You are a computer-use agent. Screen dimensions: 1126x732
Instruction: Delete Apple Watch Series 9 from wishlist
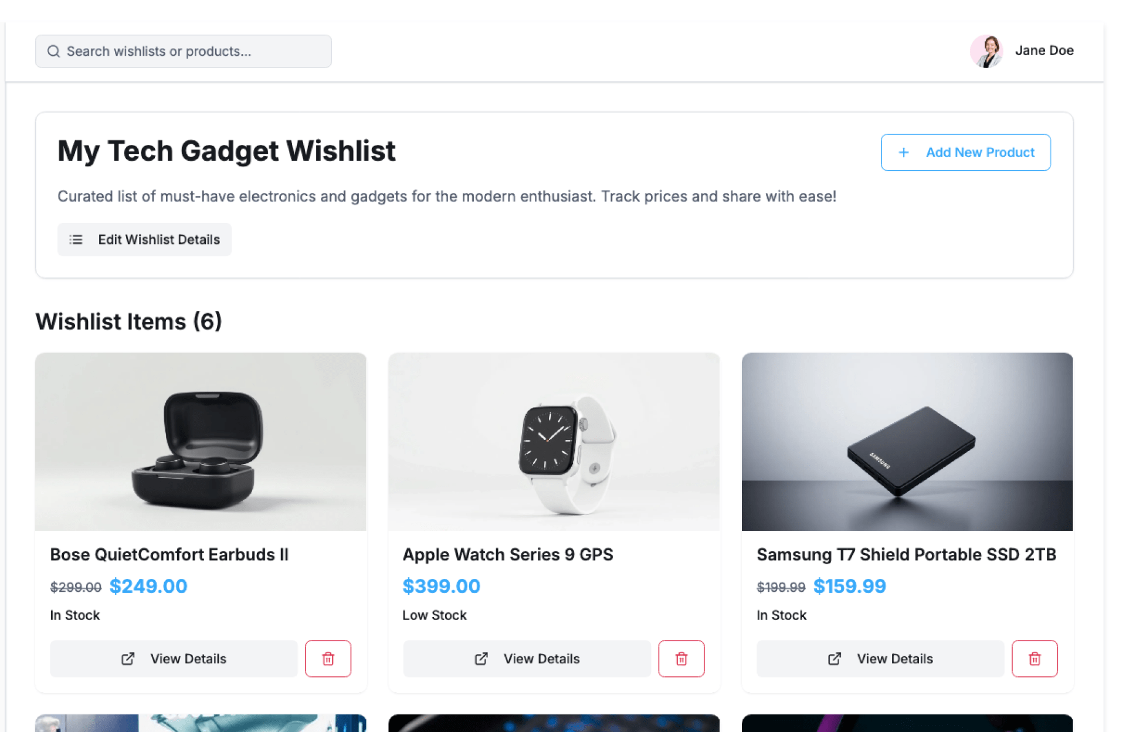tap(681, 659)
